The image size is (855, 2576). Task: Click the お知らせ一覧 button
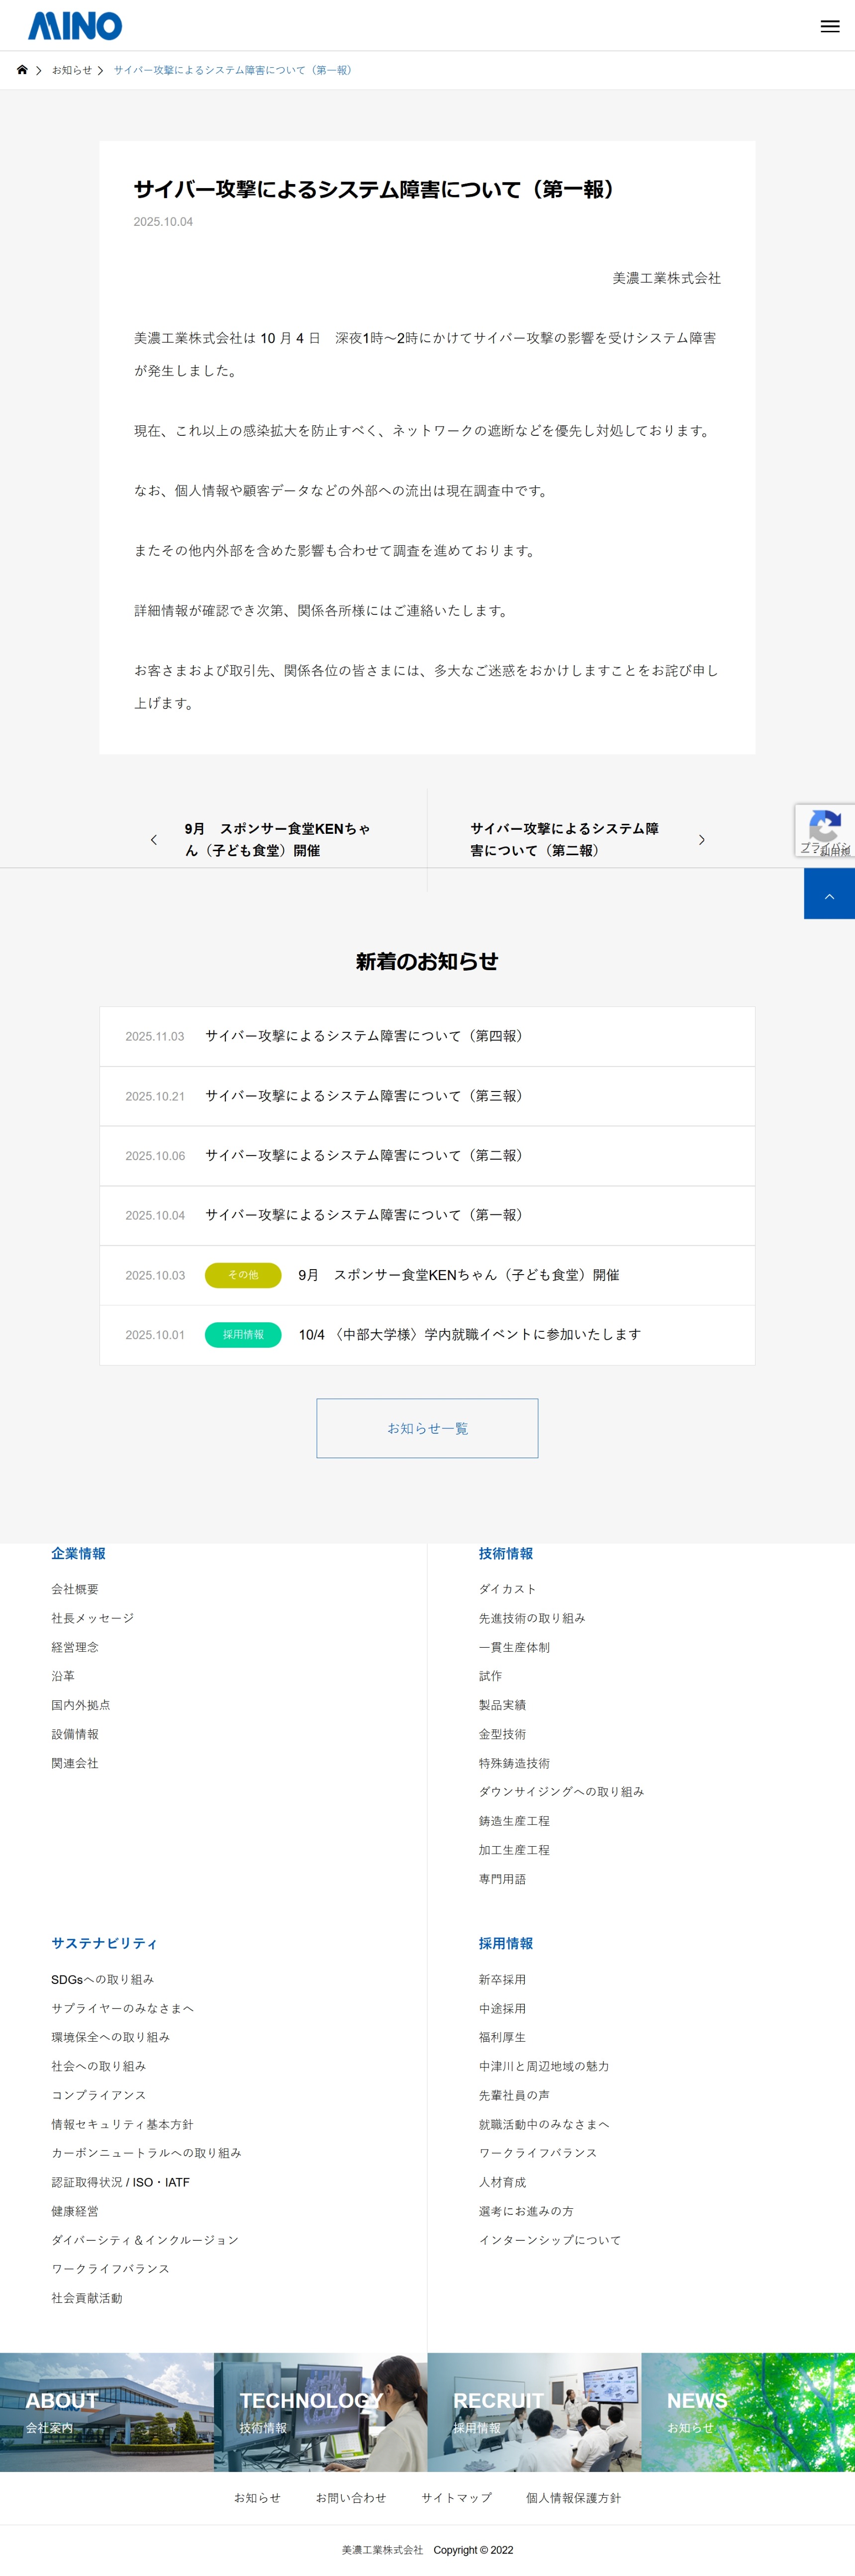[x=427, y=1428]
